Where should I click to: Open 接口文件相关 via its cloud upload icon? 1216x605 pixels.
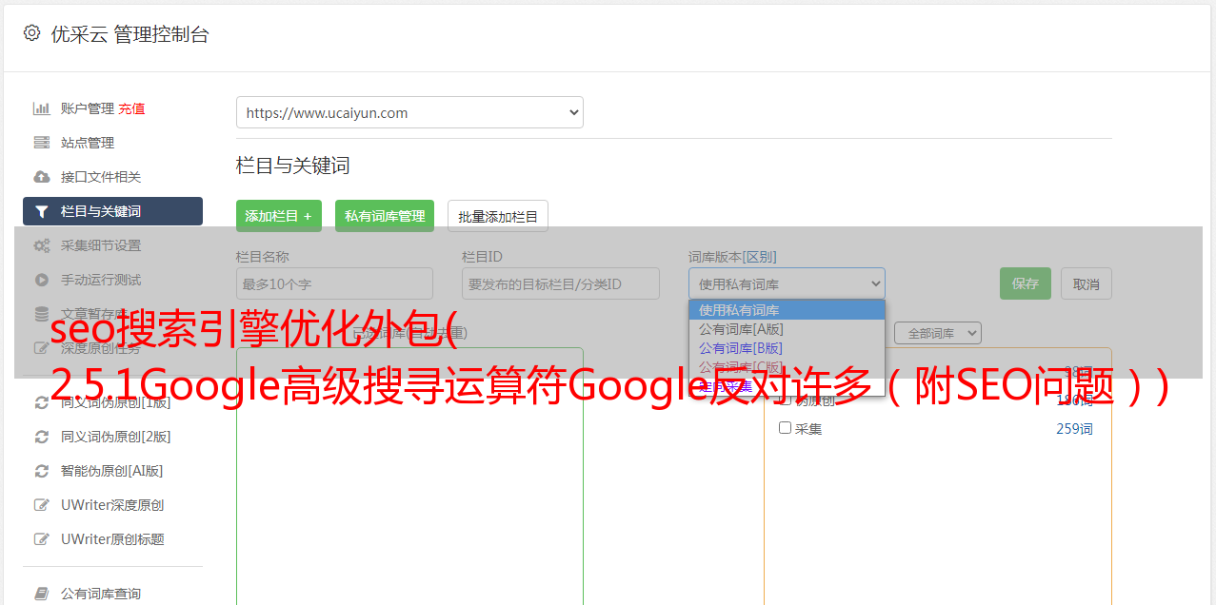click(41, 177)
